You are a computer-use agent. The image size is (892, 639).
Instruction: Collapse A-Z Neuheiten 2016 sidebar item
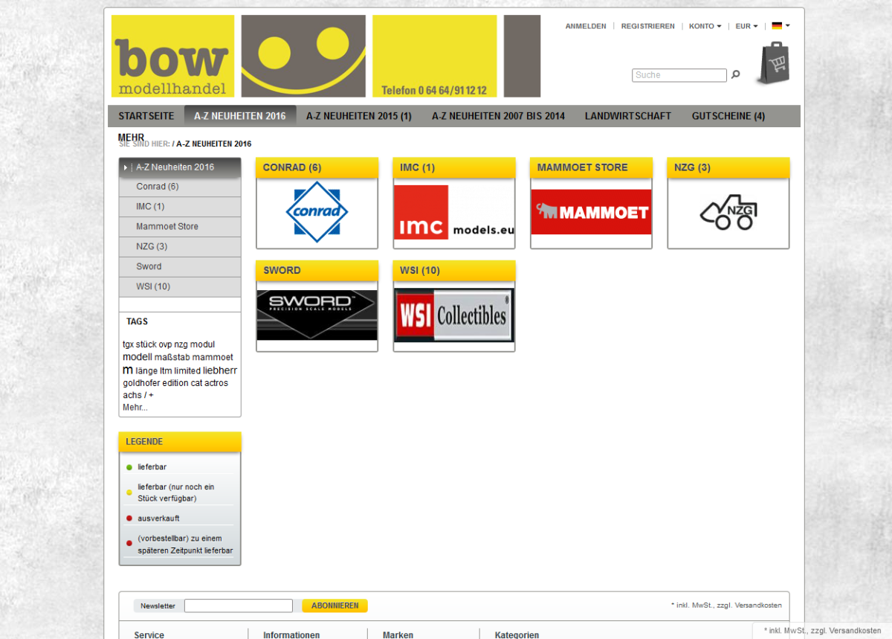click(180, 167)
